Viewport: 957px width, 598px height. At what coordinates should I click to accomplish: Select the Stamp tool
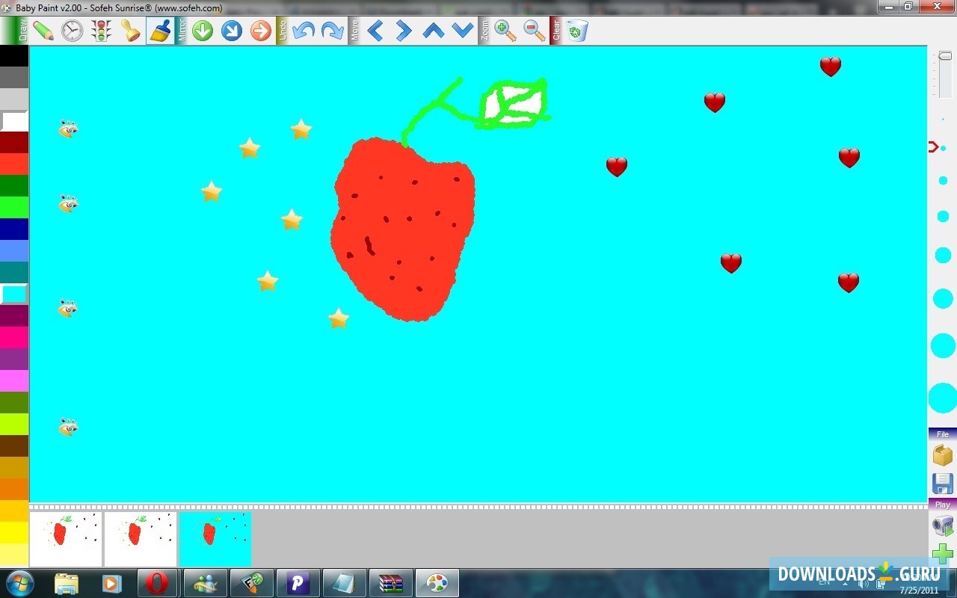(130, 30)
